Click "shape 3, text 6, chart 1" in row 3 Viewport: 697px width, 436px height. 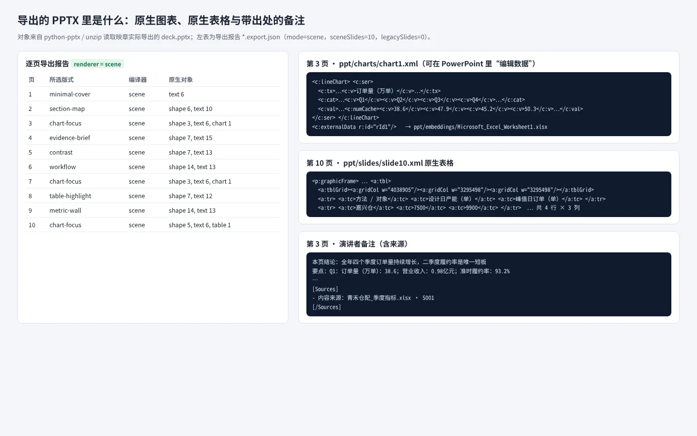click(x=200, y=123)
